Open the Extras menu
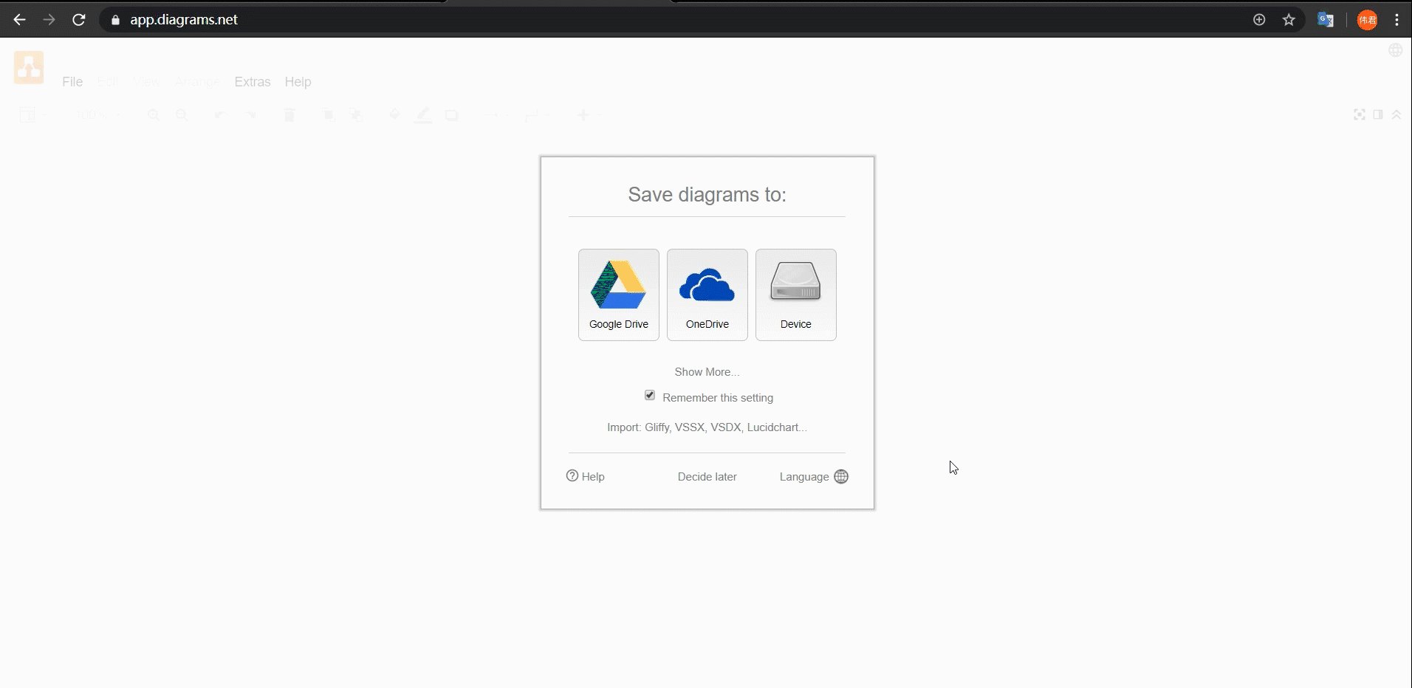Image resolution: width=1412 pixels, height=688 pixels. coord(253,82)
